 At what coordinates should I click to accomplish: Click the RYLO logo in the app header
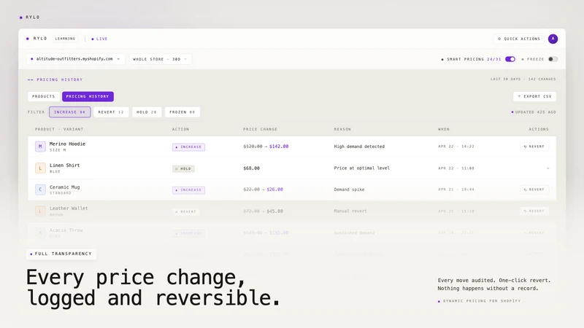point(36,39)
